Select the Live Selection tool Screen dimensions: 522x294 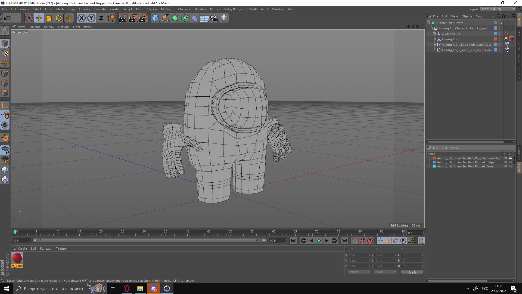tap(29, 18)
